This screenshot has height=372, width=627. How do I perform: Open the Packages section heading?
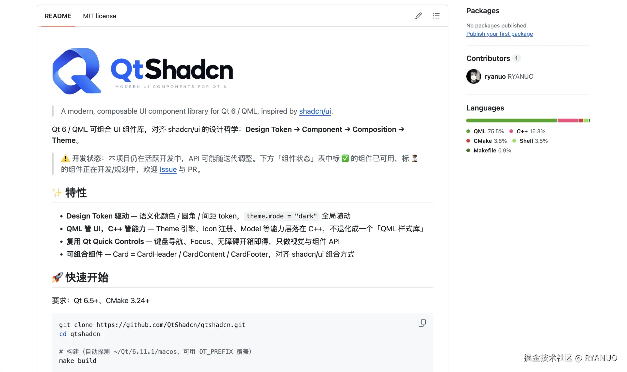483,10
